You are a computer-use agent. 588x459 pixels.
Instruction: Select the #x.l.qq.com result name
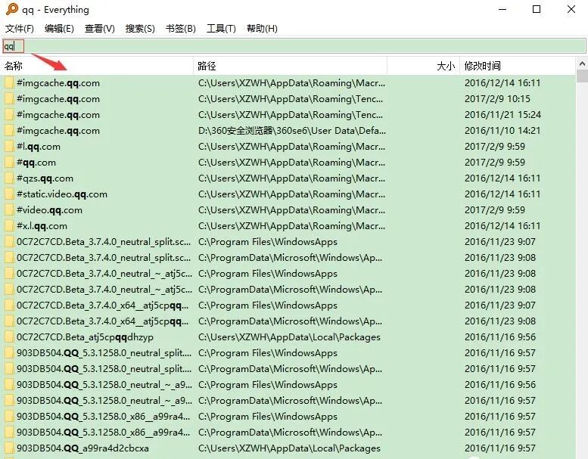(x=42, y=226)
